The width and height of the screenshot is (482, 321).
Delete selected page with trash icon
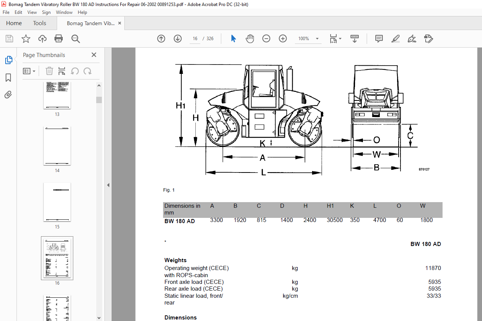(49, 71)
